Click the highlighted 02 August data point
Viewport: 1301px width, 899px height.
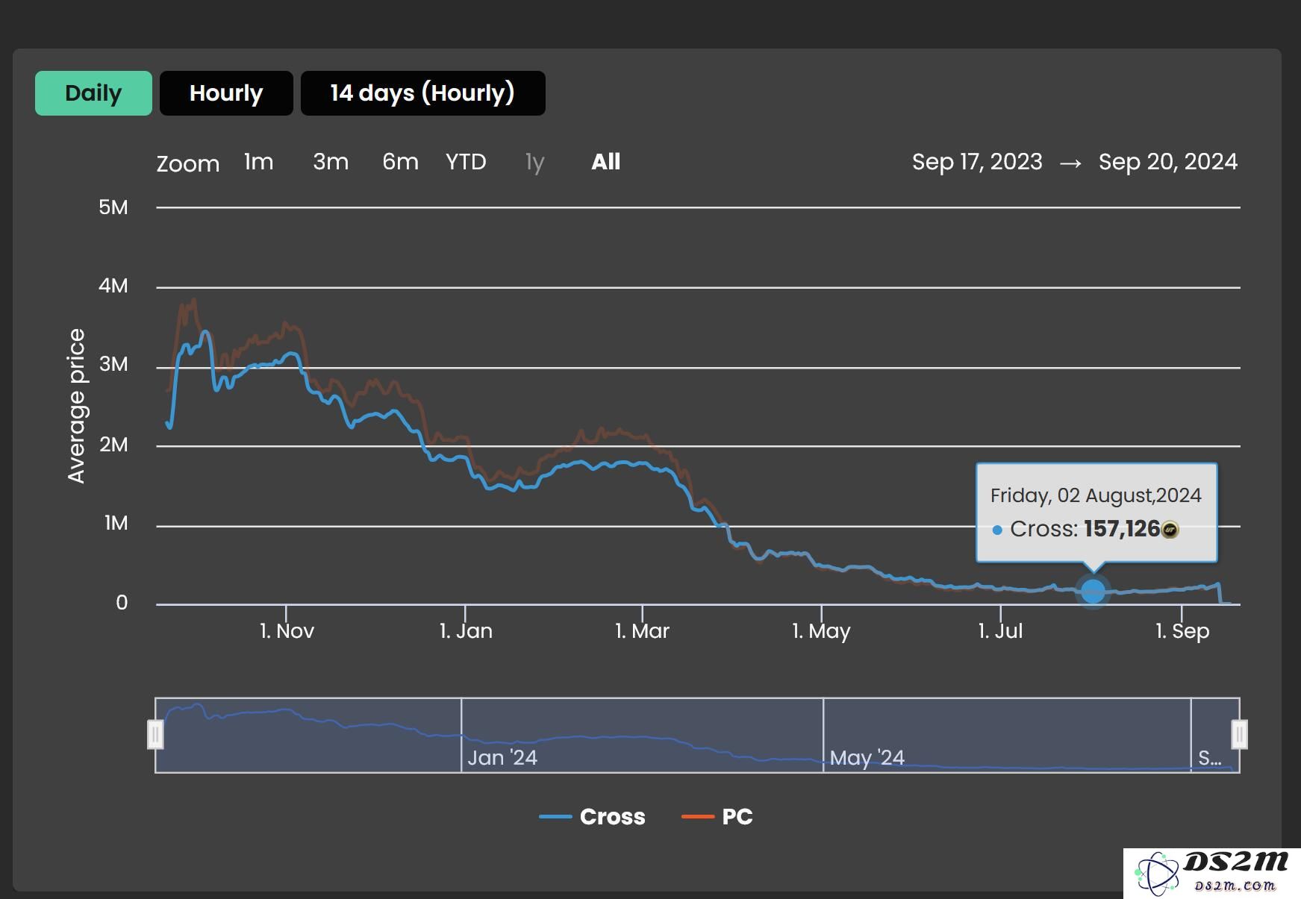[1093, 592]
